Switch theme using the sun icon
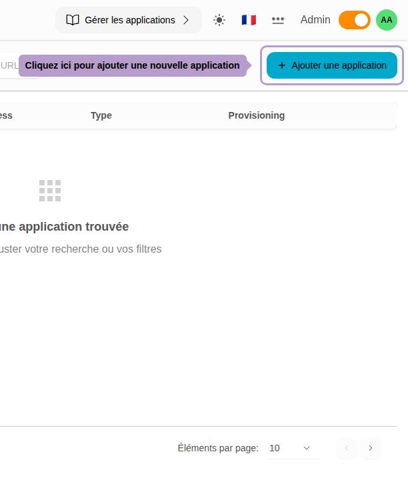 219,20
